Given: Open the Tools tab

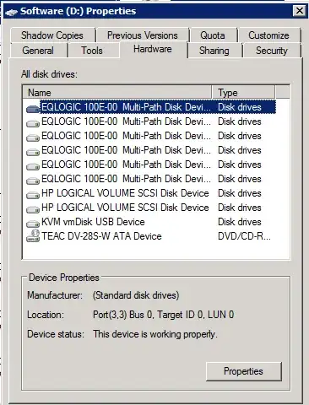Looking at the screenshot, I should [92, 51].
